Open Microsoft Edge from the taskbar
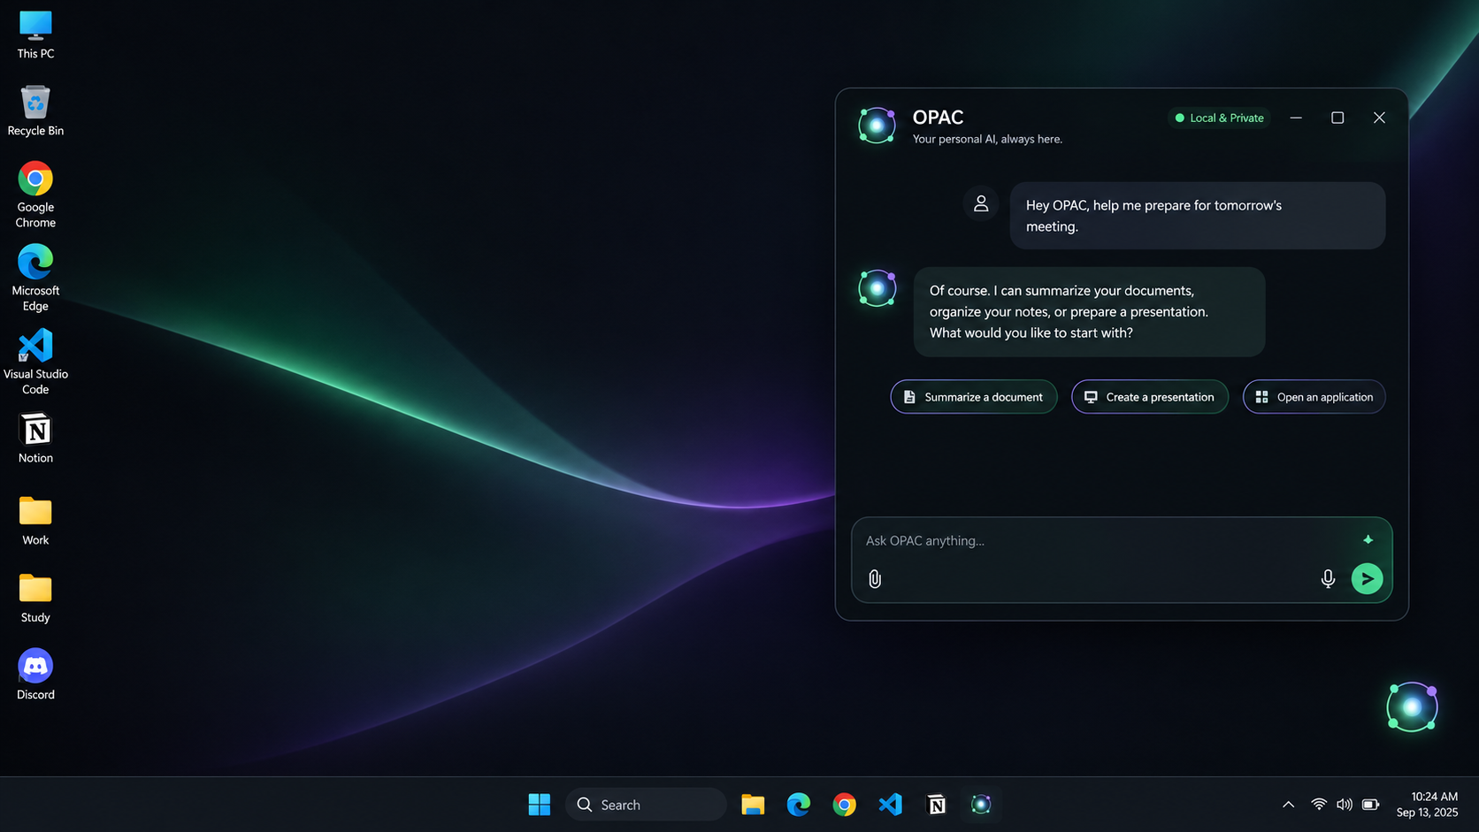Image resolution: width=1479 pixels, height=832 pixels. (798, 805)
